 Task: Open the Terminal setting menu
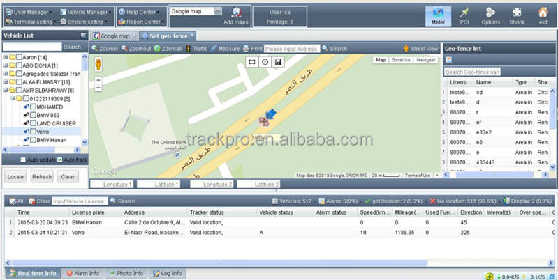click(30, 22)
